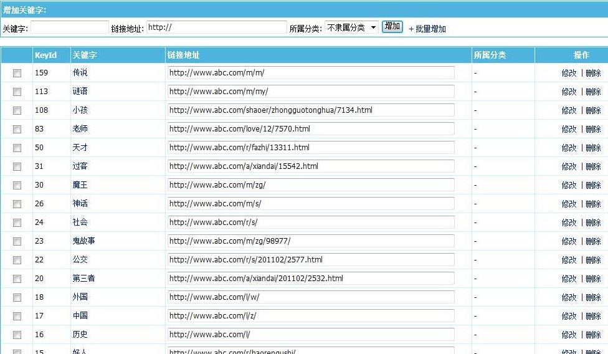This screenshot has height=354, width=608.
Task: Toggle the checkbox for keyword 中国
Action: tap(17, 316)
